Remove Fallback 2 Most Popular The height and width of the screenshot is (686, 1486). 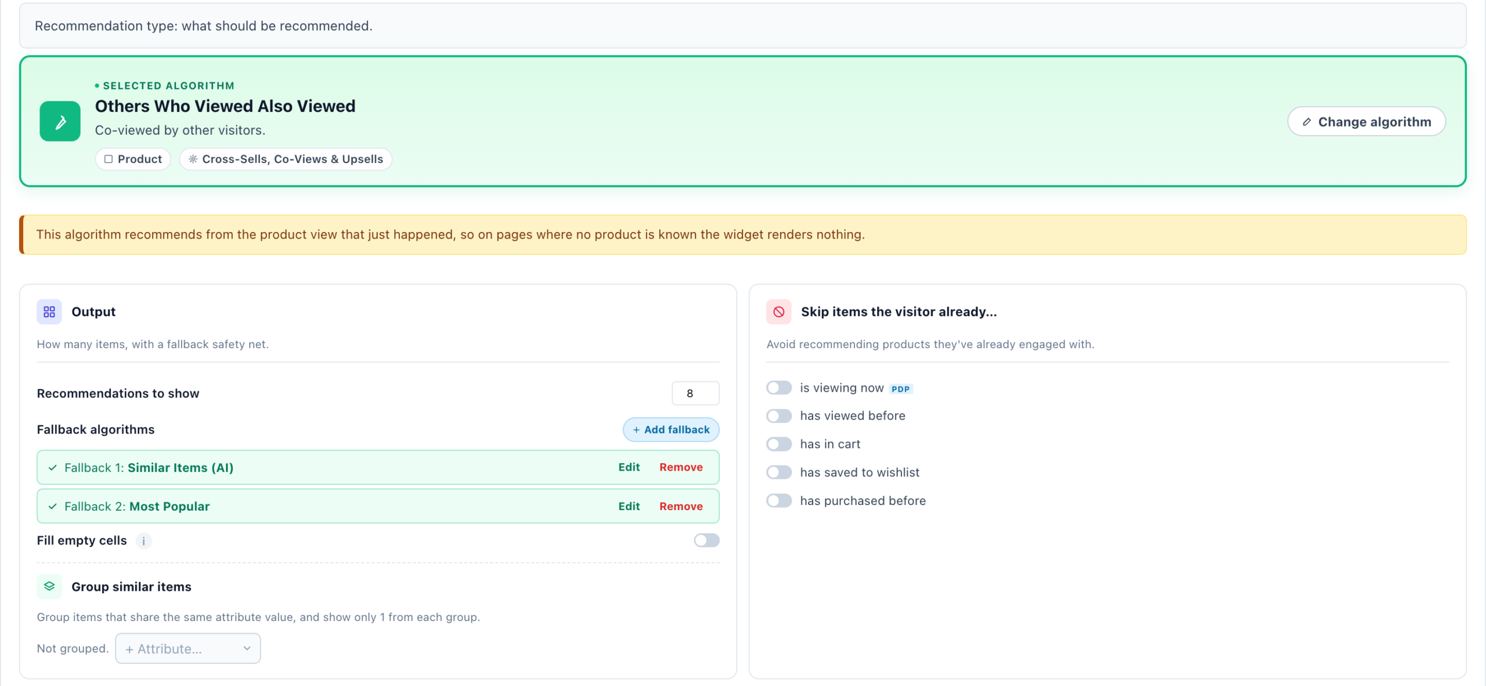tap(681, 507)
